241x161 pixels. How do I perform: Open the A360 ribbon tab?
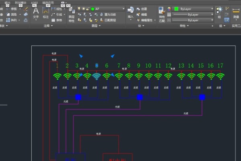tap(34, 2)
